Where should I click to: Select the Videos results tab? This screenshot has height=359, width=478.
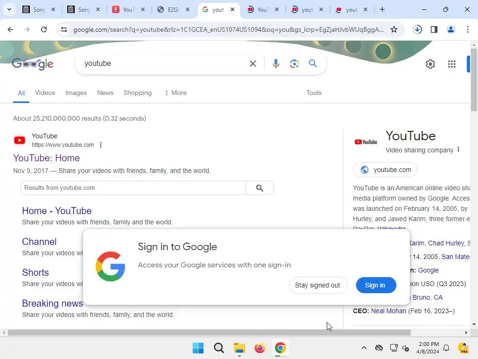(45, 93)
